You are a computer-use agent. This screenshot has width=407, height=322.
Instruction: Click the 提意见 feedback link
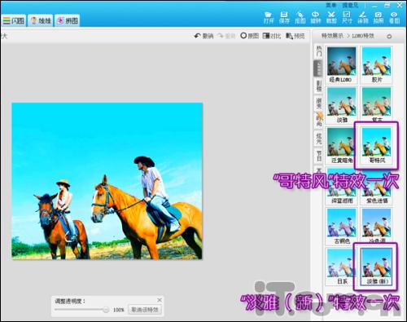[x=350, y=6]
